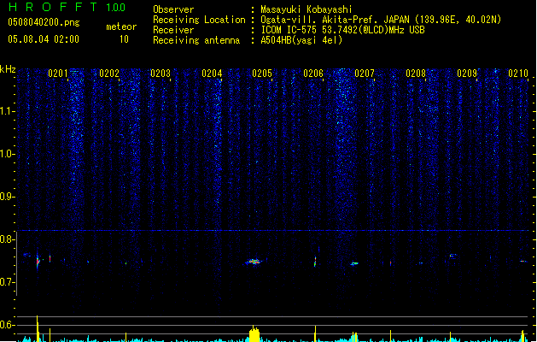Click the filename 0508040200.png

[44, 22]
